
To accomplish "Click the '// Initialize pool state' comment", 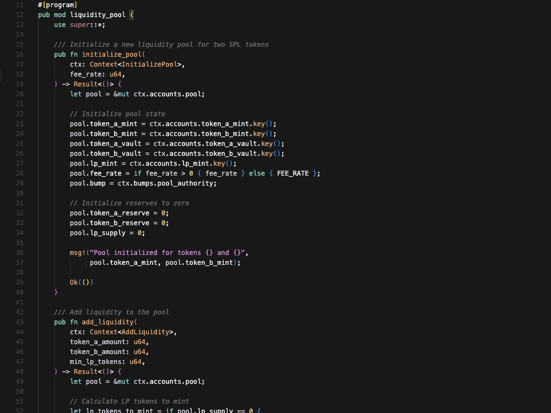I will [x=117, y=114].
